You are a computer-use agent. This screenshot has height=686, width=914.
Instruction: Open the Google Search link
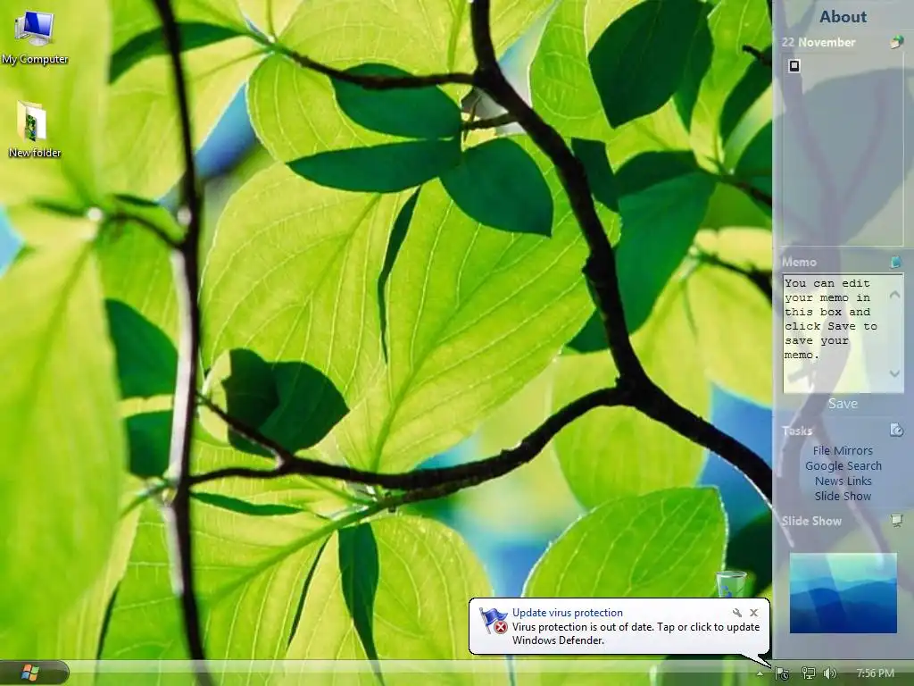[843, 465]
